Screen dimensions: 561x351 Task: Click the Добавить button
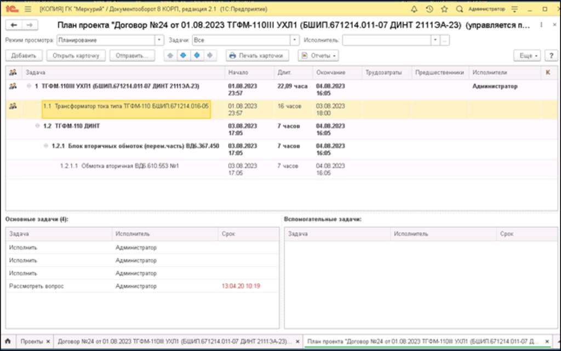point(24,56)
